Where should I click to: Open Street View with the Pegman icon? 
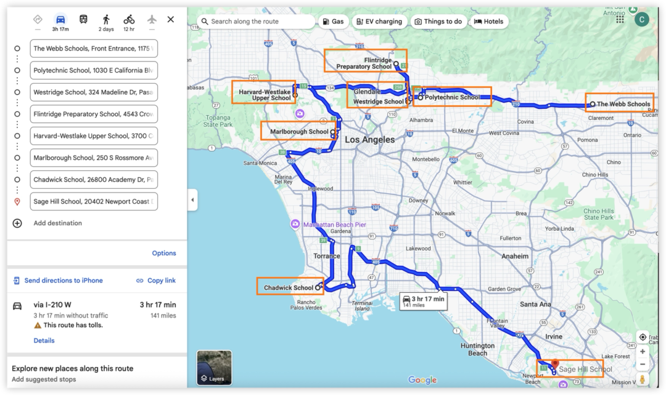643,380
